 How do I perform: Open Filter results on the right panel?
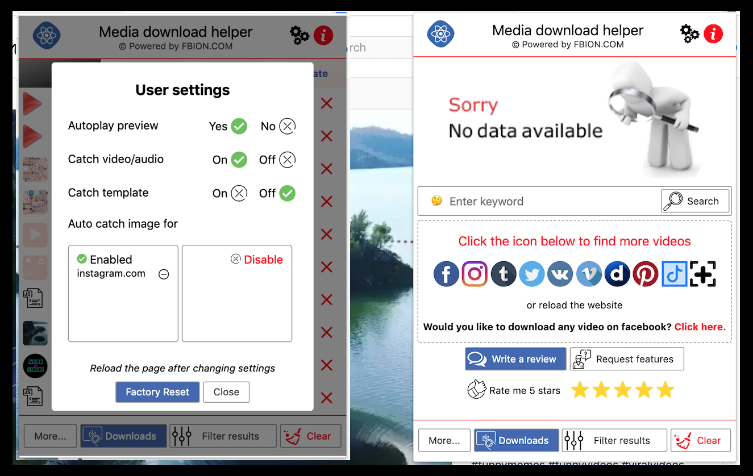pos(614,440)
